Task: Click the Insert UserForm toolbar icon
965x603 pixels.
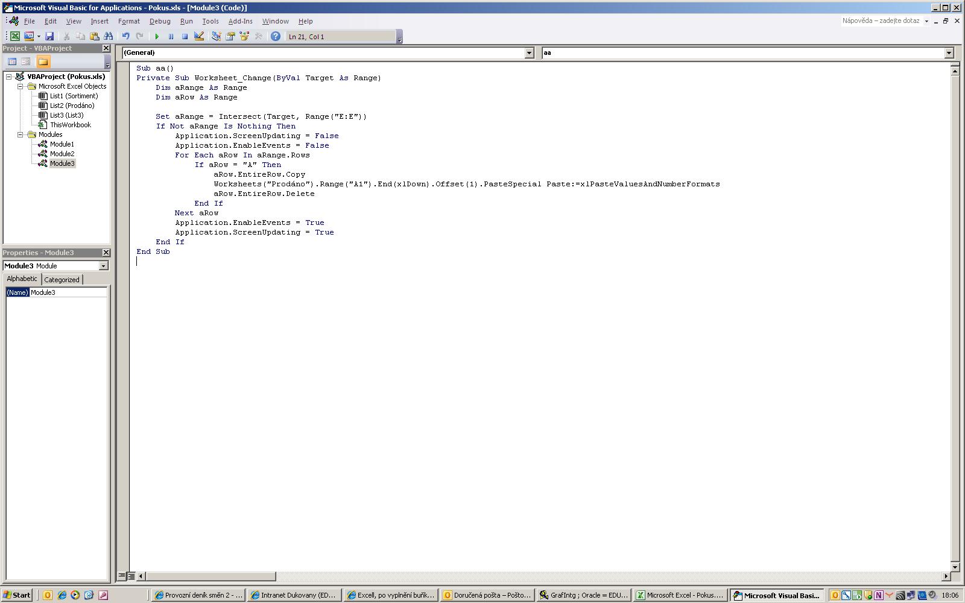Action: 28,36
